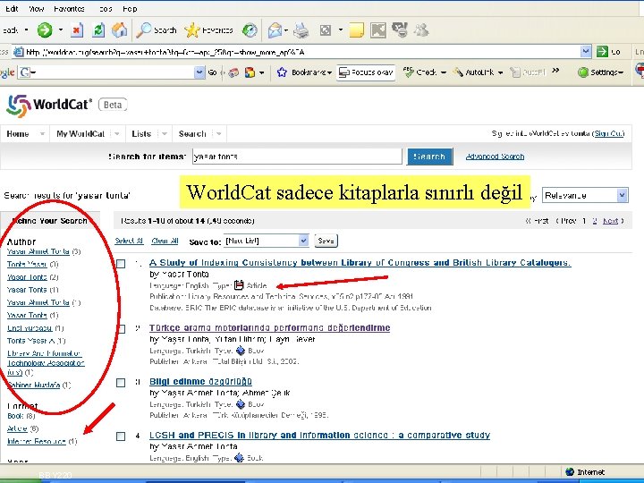This screenshot has width=644, height=483.
Task: Open Türkçe arama motorlarında performans değerlendirme
Action: click(x=269, y=327)
